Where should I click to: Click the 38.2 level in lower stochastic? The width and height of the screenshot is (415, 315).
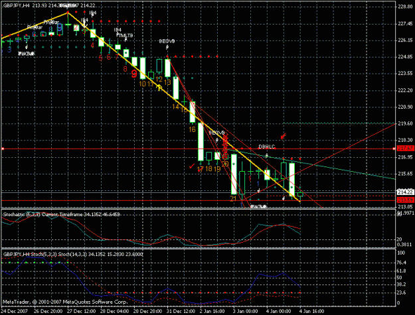402,284
